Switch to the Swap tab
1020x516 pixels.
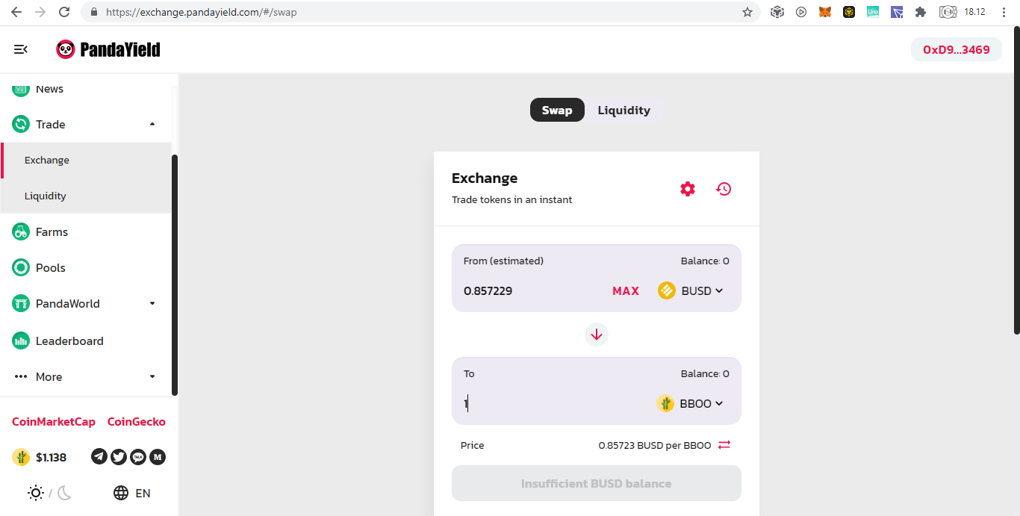click(x=557, y=110)
